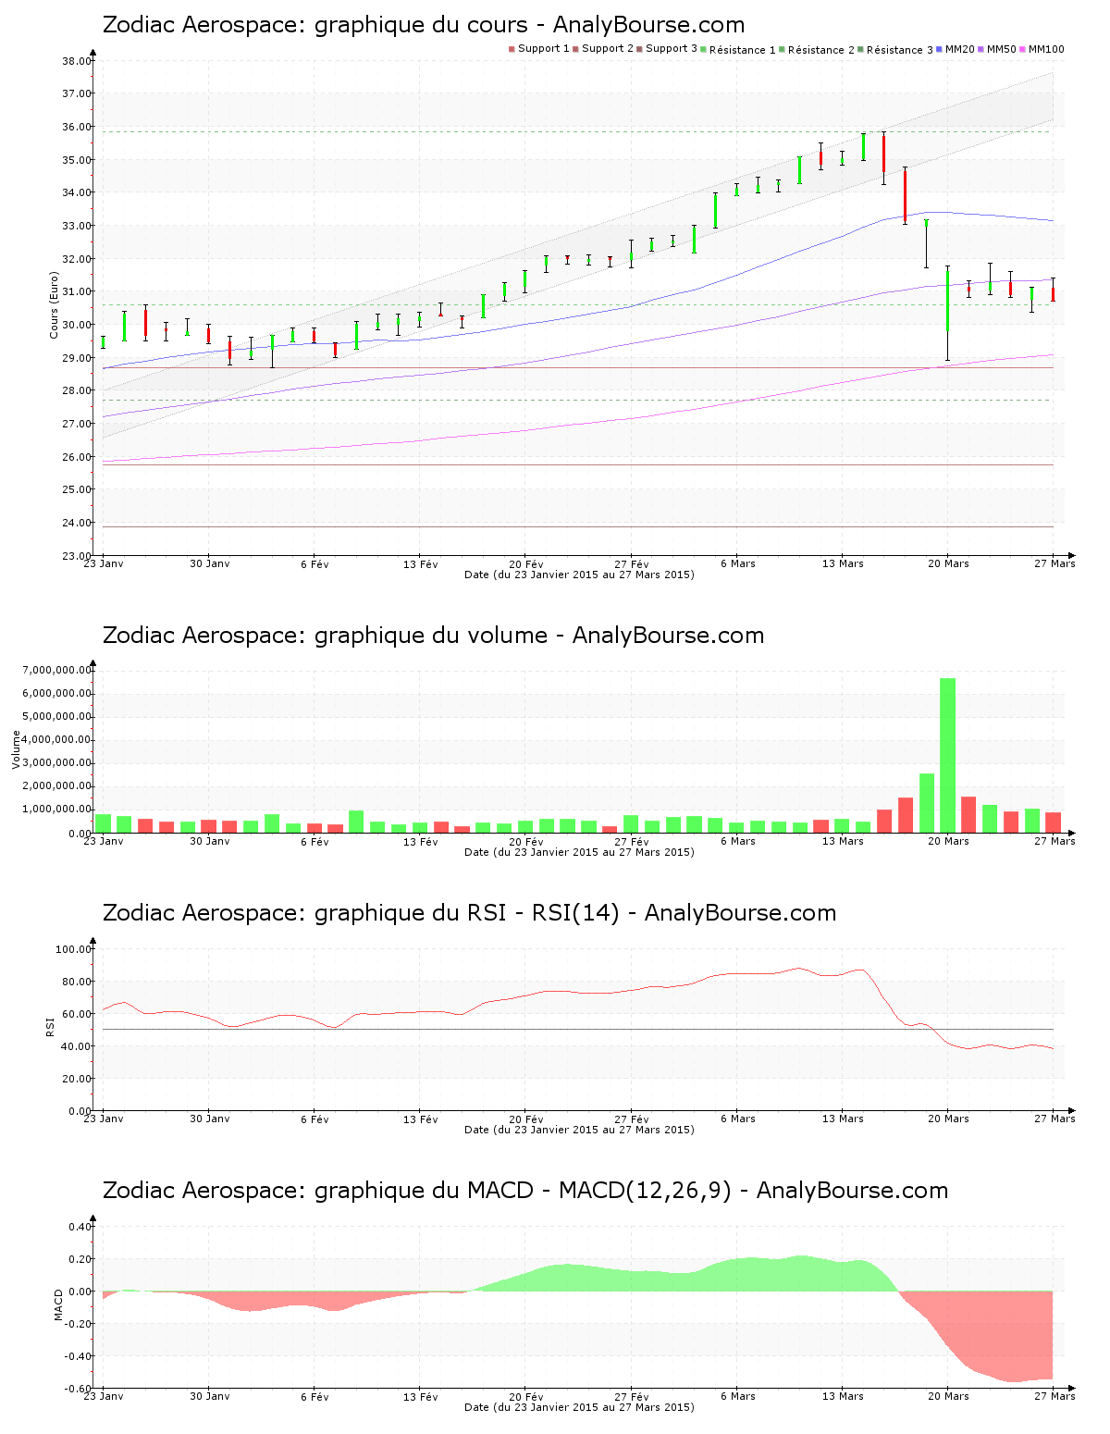Image resolution: width=1110 pixels, height=1434 pixels.
Task: Click the vertical "RSI" axis label
Action: tap(49, 1026)
